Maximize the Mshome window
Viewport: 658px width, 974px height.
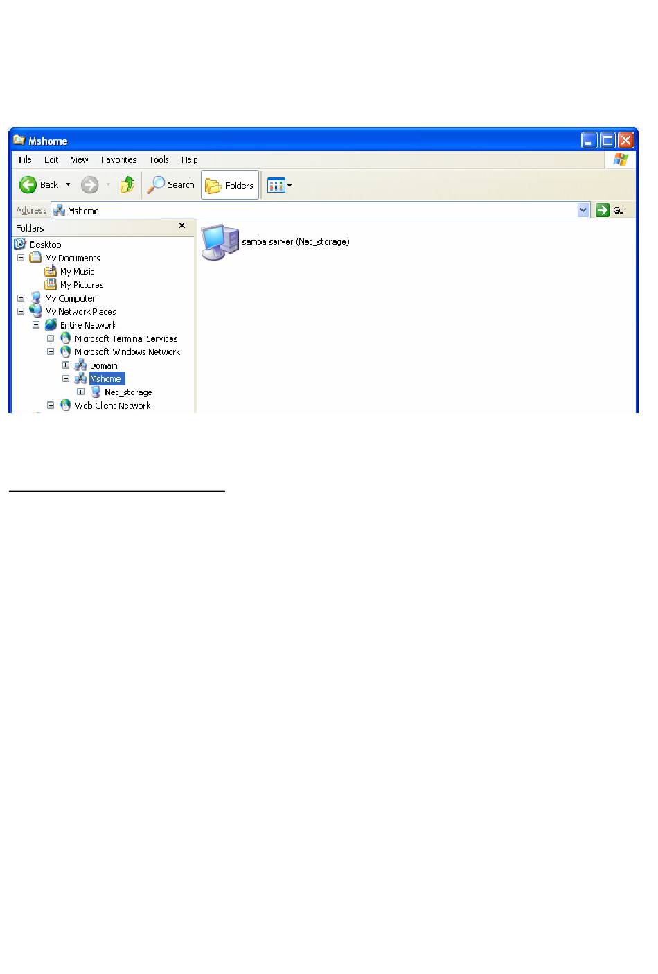click(607, 140)
